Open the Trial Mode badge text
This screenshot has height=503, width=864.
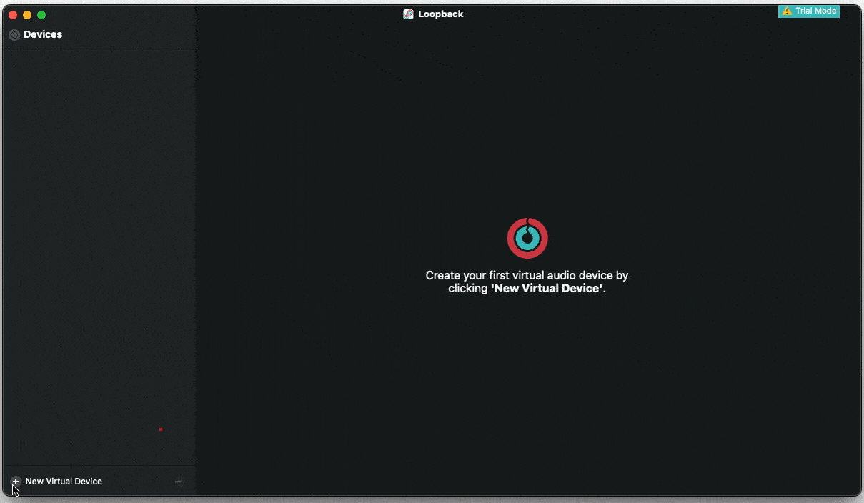click(815, 11)
